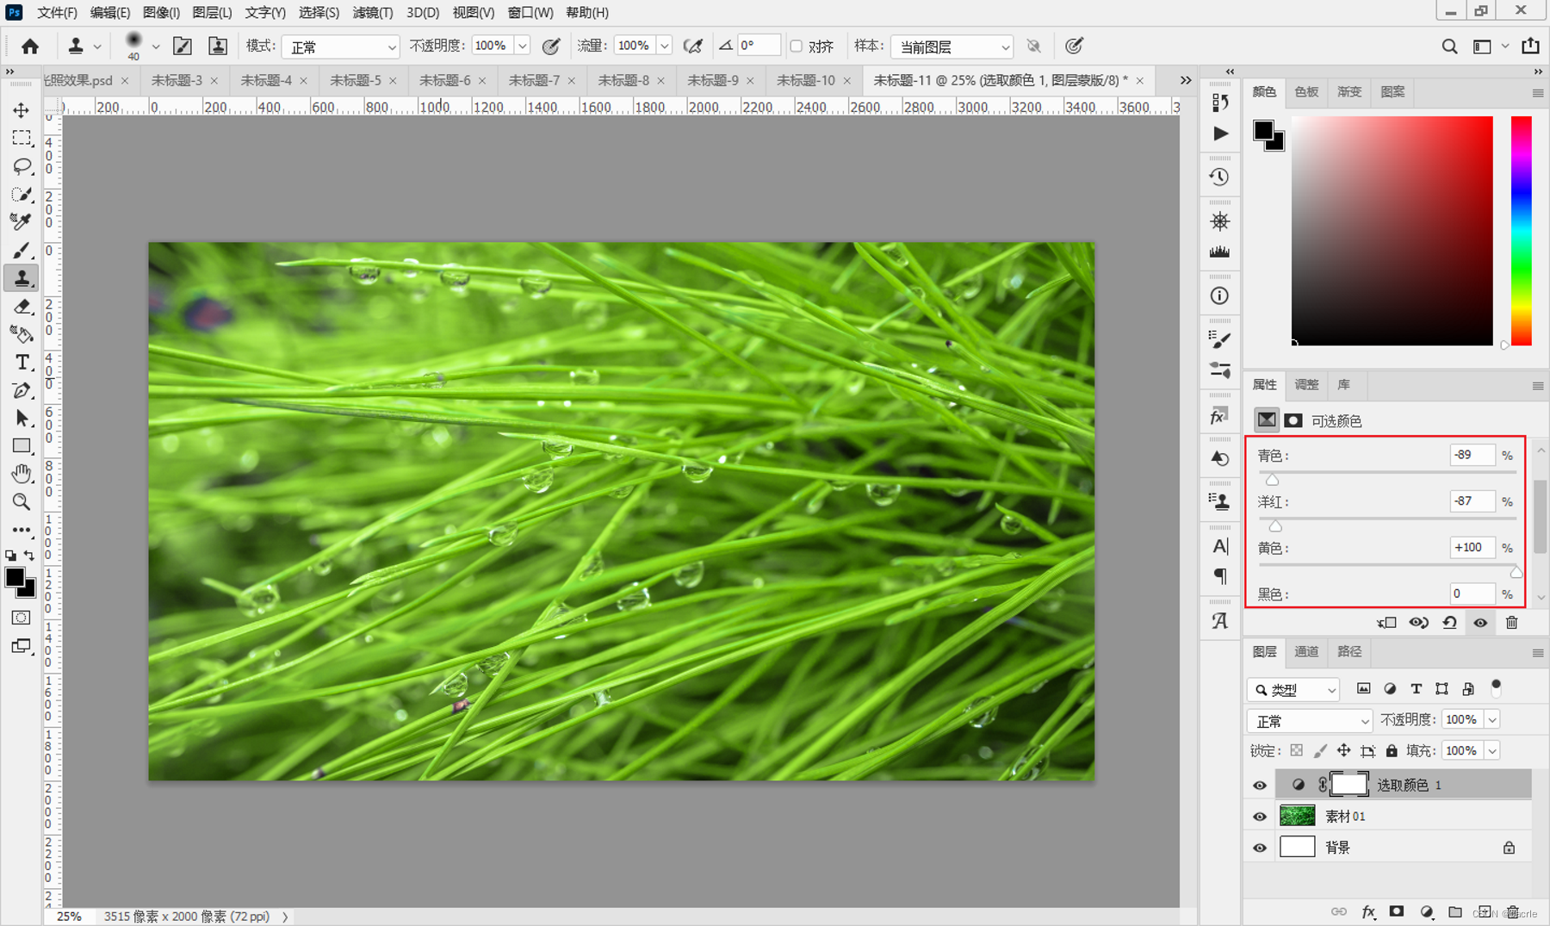This screenshot has width=1550, height=926.
Task: Open the 流量 flow dropdown
Action: pos(664,47)
